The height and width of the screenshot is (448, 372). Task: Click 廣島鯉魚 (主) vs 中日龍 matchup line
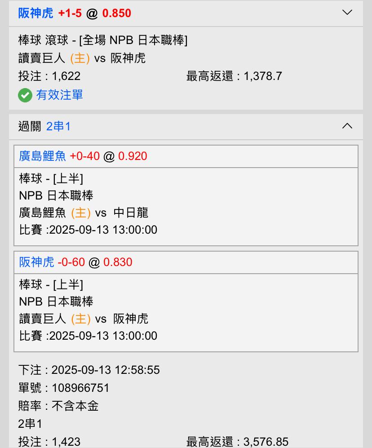(x=84, y=213)
